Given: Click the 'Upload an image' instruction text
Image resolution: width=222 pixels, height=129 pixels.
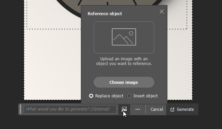Looking at the screenshot, I should tap(124, 61).
